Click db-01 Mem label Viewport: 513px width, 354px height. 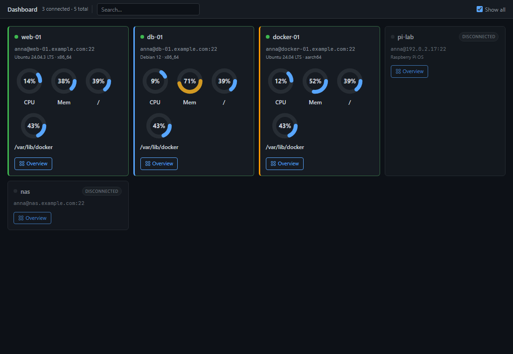[x=189, y=102]
